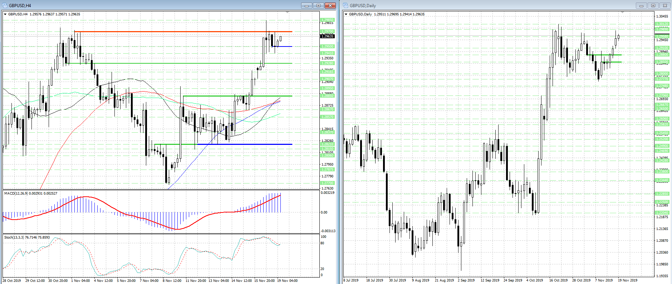This screenshot has width=672, height=284.
Task: Click the 1.25450 level label on Daily chart
Action: [662, 133]
